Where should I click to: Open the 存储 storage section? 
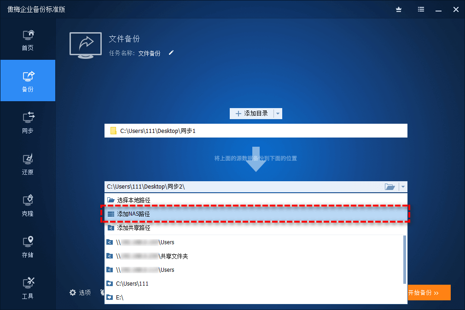tap(28, 247)
